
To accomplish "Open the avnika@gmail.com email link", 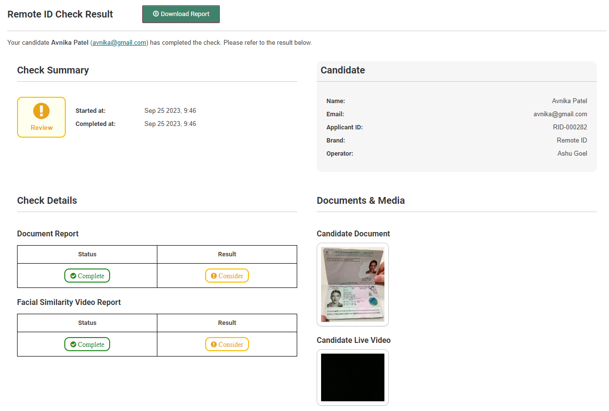I will [x=119, y=43].
